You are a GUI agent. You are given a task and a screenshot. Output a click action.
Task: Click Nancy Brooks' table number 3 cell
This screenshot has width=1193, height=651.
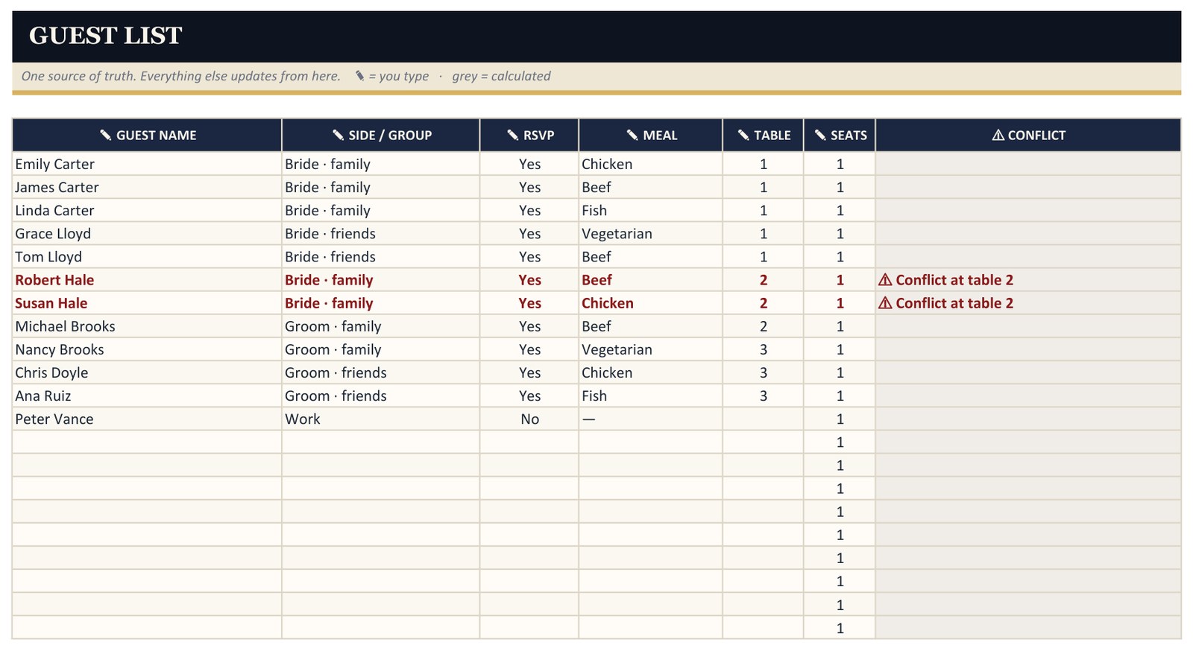[763, 349]
